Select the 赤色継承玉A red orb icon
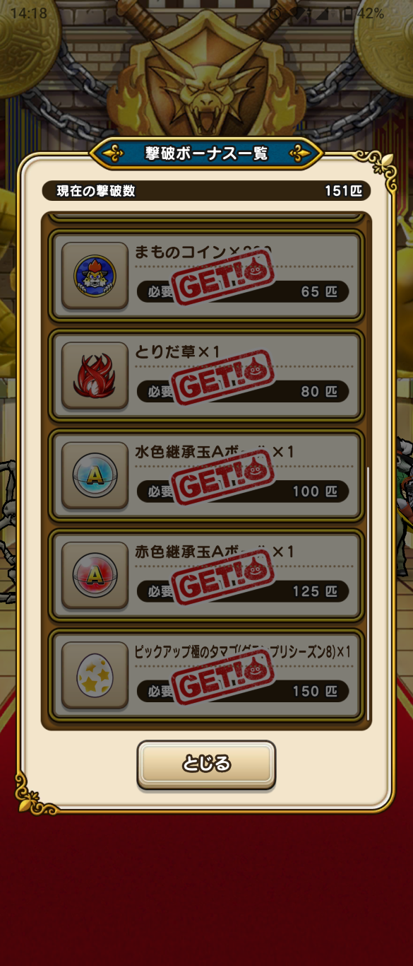The width and height of the screenshot is (413, 966). (95, 576)
